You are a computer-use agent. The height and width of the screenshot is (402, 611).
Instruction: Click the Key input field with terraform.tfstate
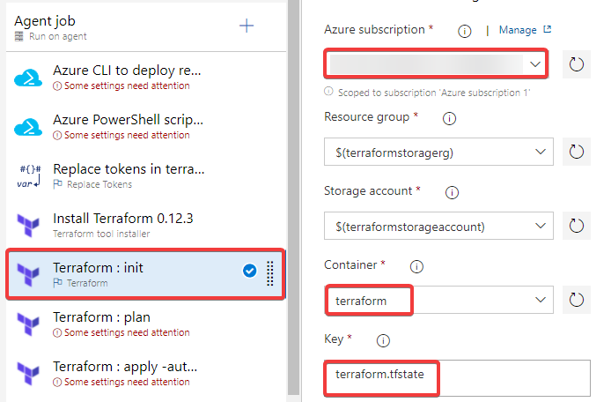click(457, 378)
